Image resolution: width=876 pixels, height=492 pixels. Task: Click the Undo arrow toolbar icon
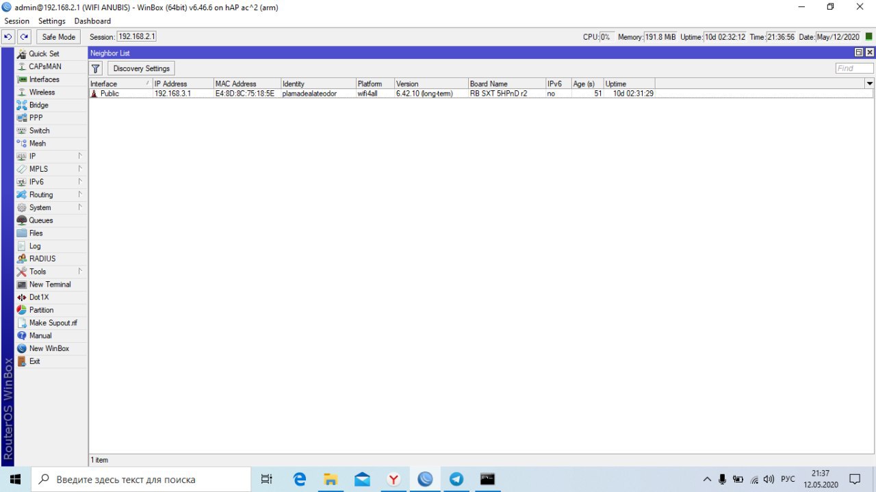point(8,37)
